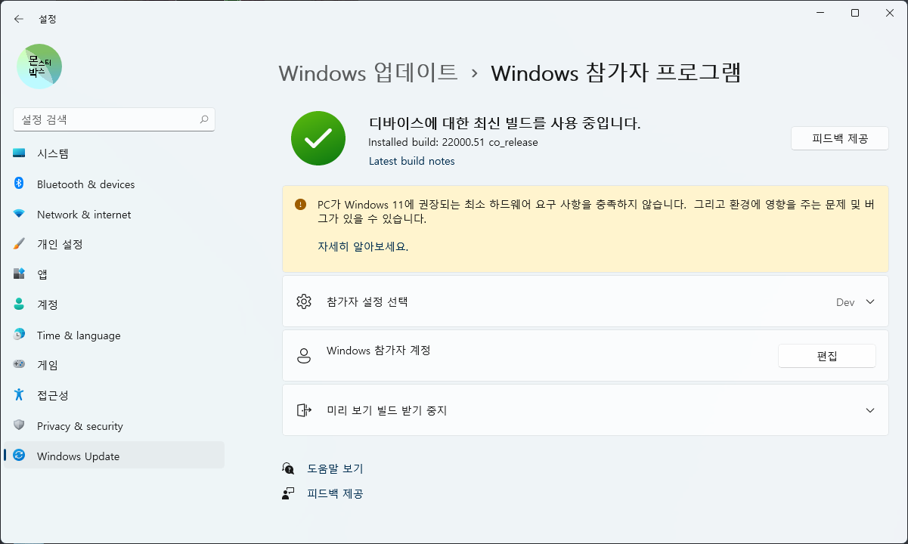
Task: Click the Dev channel value
Action: click(845, 302)
